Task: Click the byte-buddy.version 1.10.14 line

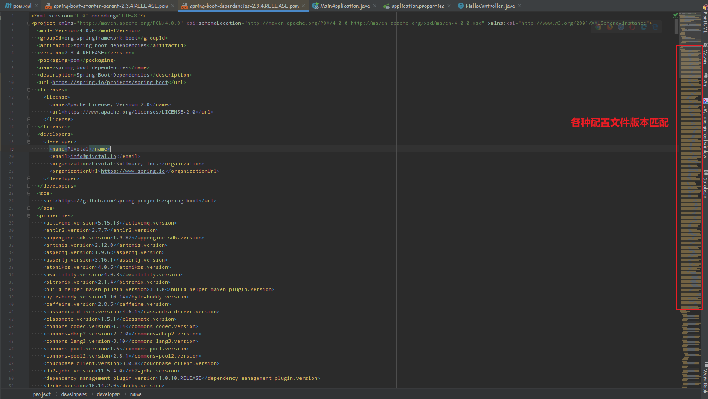Action: pos(116,297)
